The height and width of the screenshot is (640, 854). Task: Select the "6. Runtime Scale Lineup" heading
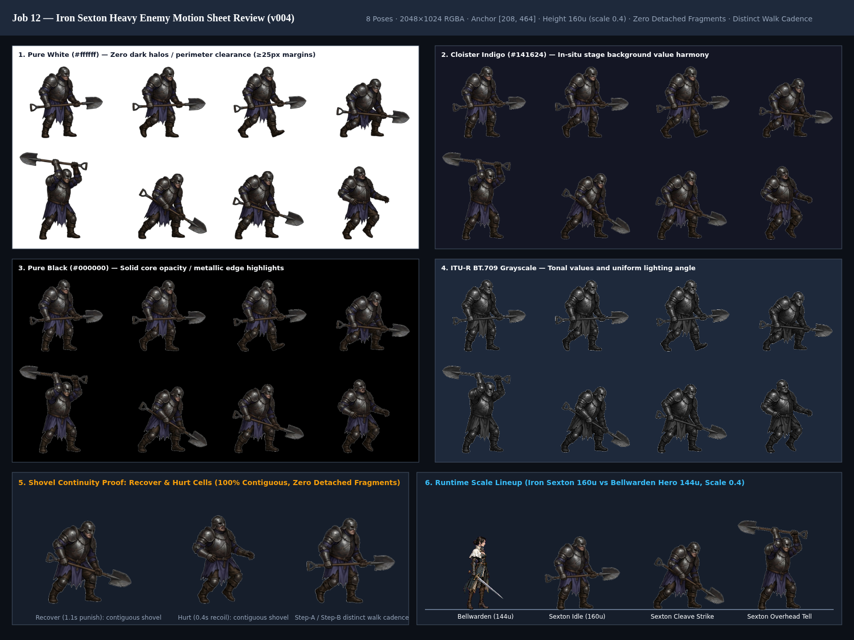585,483
